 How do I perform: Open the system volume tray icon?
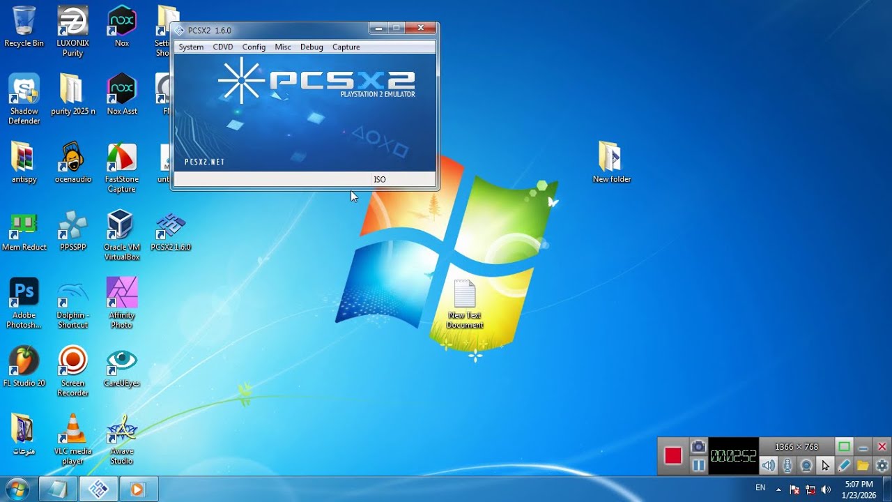(826, 489)
